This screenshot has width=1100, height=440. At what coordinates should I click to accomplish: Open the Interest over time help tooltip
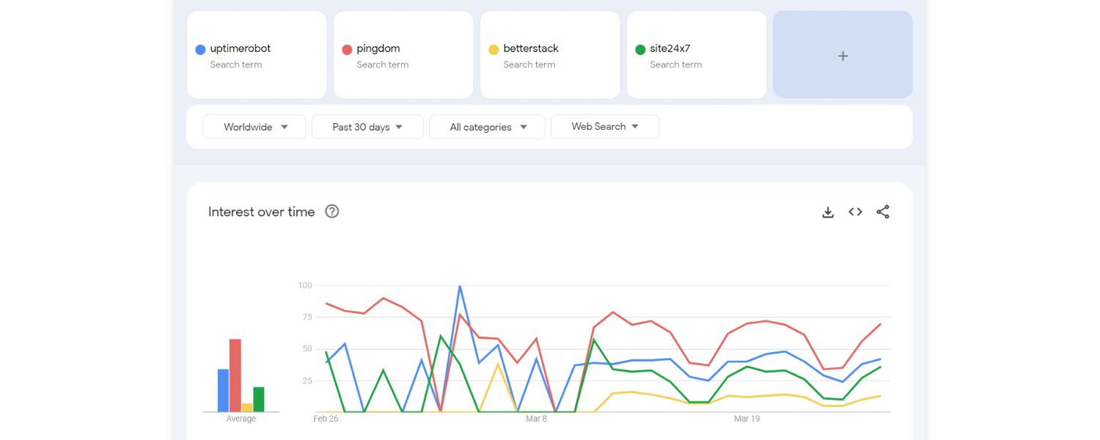point(331,211)
